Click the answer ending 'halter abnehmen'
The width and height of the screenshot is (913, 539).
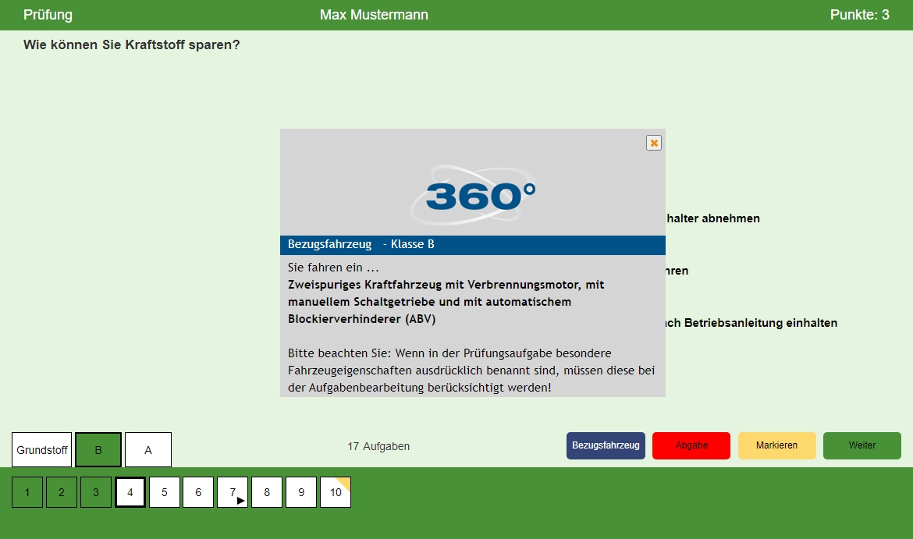[712, 218]
